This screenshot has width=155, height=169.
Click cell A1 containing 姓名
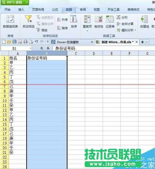tap(18, 58)
